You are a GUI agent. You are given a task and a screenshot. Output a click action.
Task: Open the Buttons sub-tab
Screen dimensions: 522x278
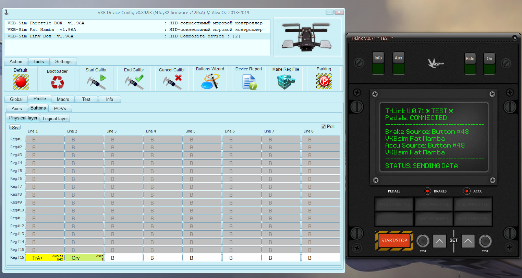tap(38, 108)
